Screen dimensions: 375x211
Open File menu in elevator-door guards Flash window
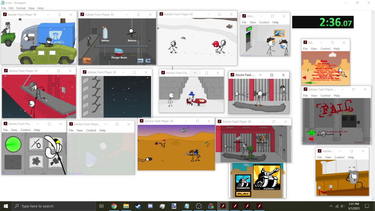[244, 22]
